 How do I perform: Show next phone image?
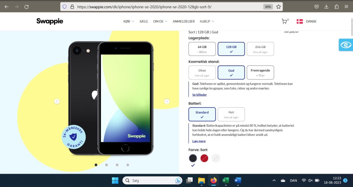pos(167,101)
